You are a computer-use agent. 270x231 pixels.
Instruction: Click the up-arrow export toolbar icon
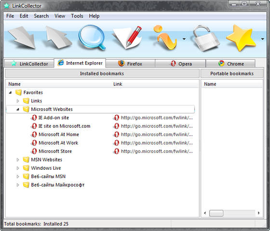[x=58, y=37]
